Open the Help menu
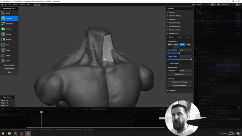 pyautogui.click(x=28, y=5)
